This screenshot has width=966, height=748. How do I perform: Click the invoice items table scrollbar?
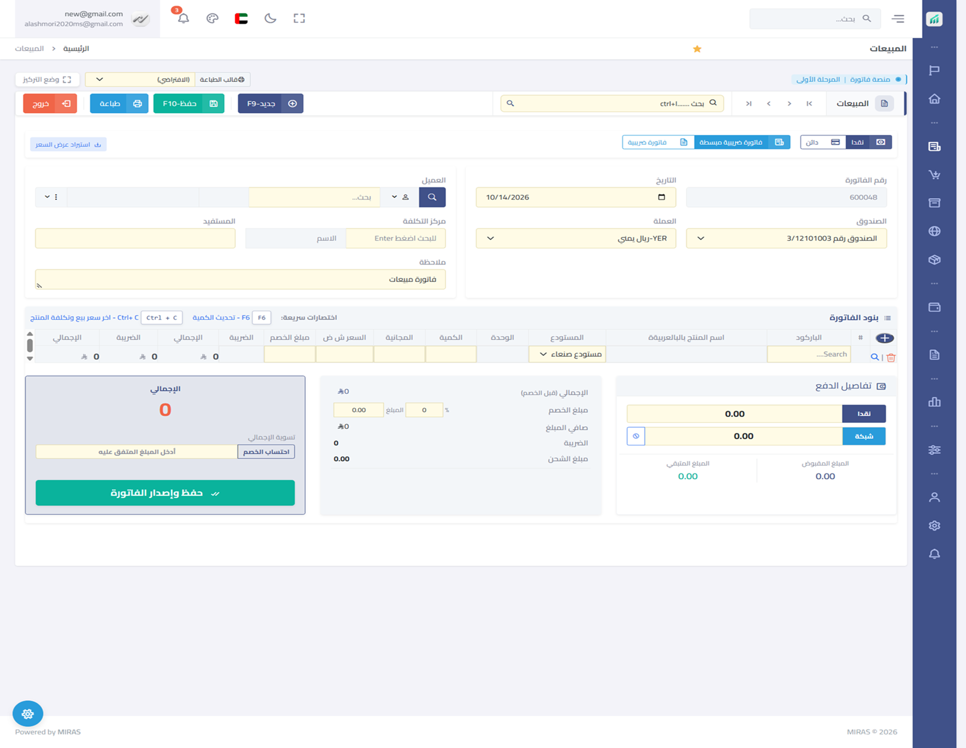30,346
